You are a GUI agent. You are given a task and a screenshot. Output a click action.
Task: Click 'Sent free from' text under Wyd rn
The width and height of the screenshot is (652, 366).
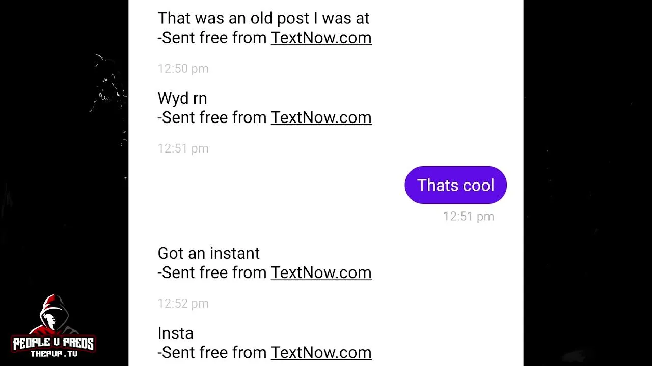point(213,117)
